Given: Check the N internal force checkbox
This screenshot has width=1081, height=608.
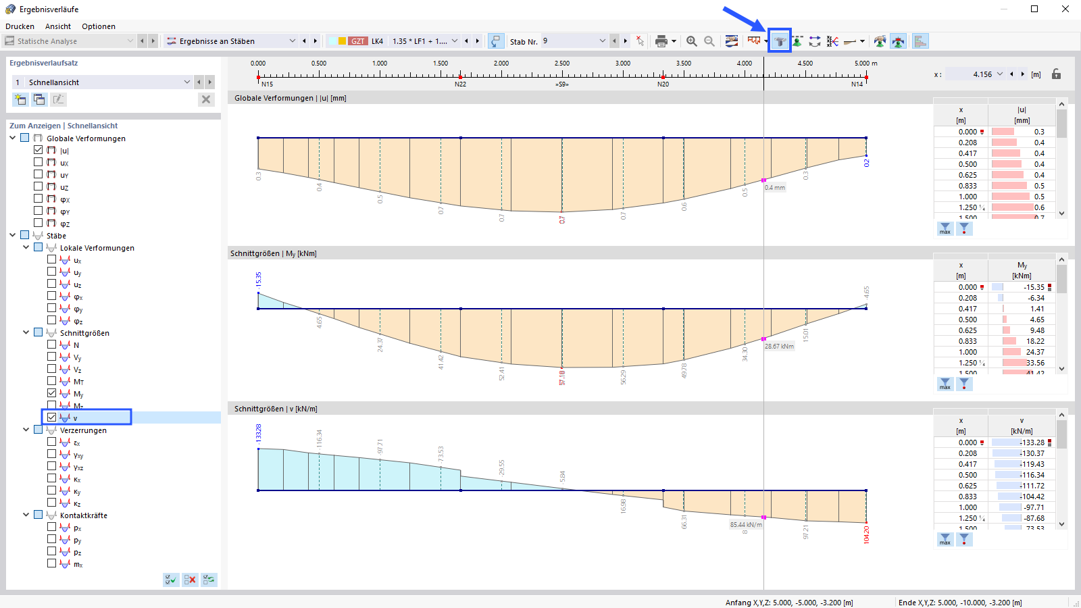Looking at the screenshot, I should pos(52,345).
